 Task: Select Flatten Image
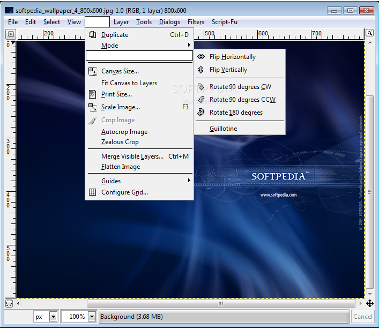coord(139,167)
